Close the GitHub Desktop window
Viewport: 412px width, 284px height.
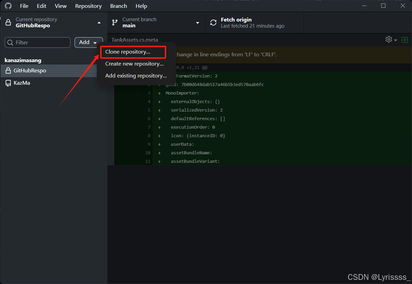pos(402,6)
